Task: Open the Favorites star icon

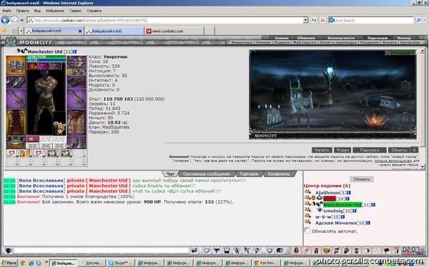Action: (4, 31)
